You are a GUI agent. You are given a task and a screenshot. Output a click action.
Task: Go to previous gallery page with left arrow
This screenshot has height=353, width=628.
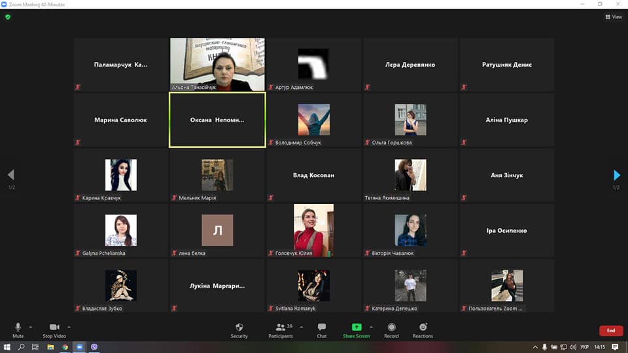(x=11, y=175)
